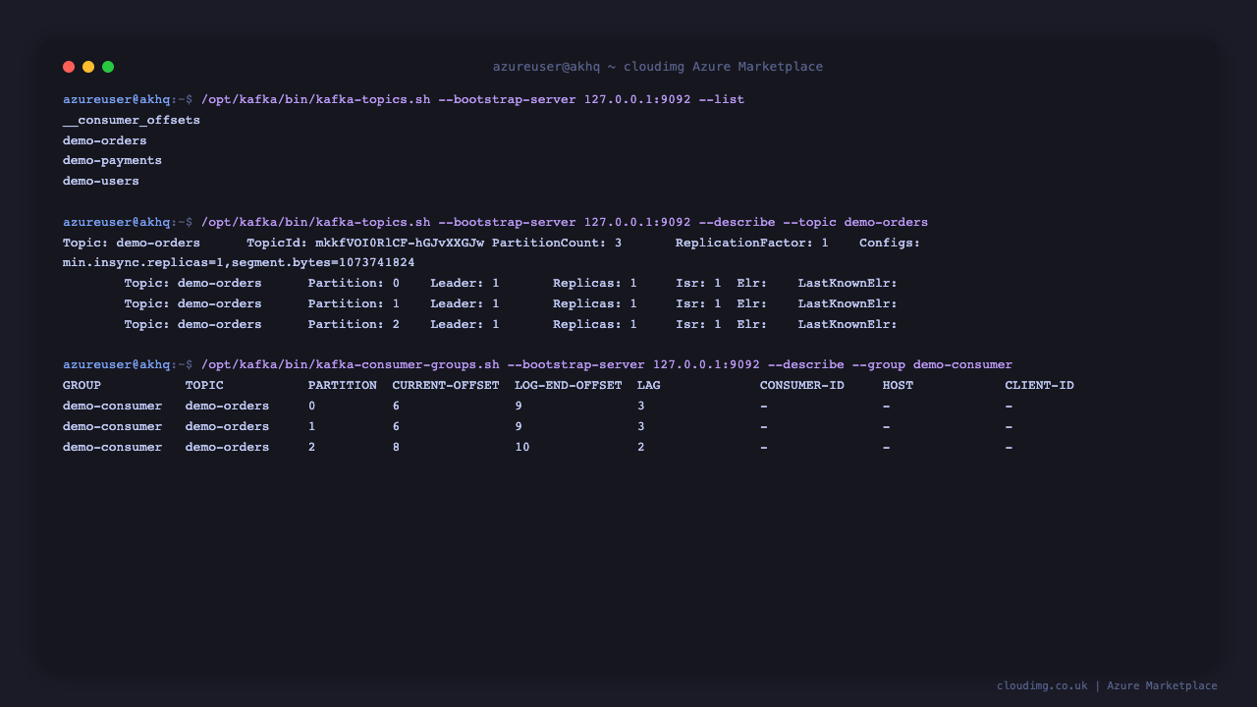1257x707 pixels.
Task: Select the demo-users topic line
Action: coord(101,181)
